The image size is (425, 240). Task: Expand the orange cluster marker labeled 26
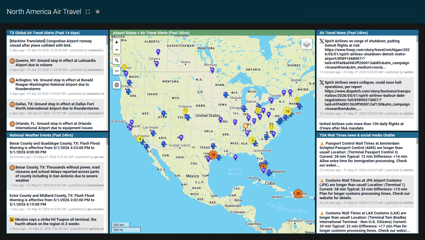[298, 193]
